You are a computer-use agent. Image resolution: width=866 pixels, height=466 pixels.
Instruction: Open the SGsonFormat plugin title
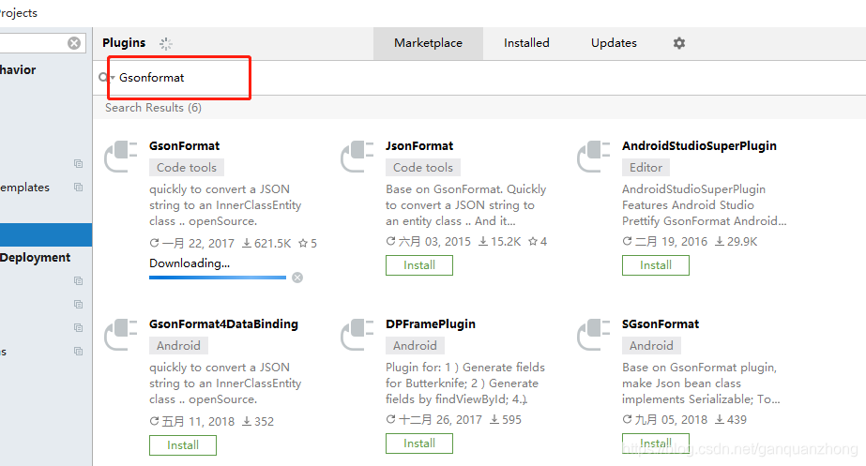661,324
